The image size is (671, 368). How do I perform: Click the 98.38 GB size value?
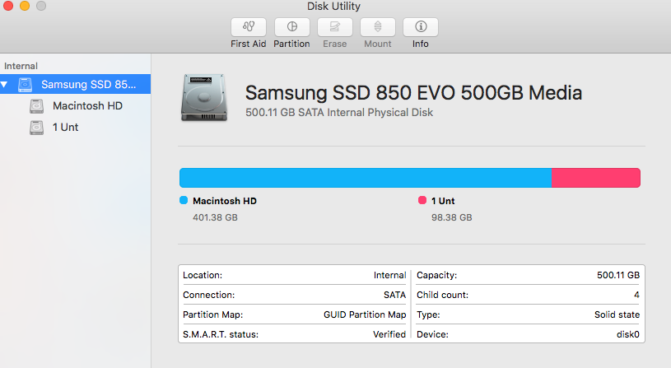[x=451, y=217]
